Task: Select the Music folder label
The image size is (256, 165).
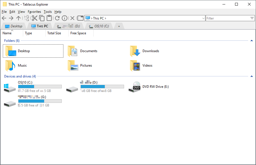Action: pos(22,65)
